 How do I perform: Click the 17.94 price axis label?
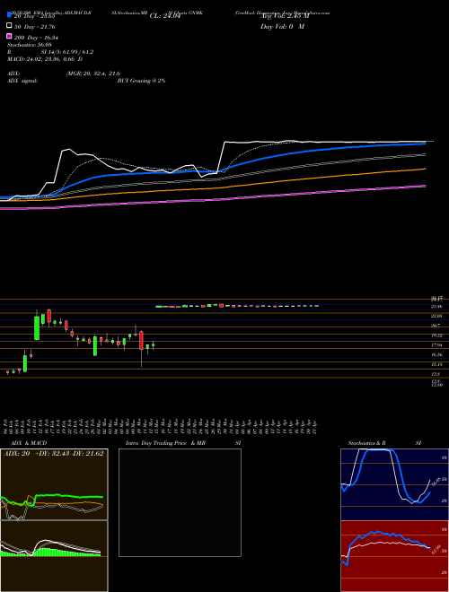[437, 344]
